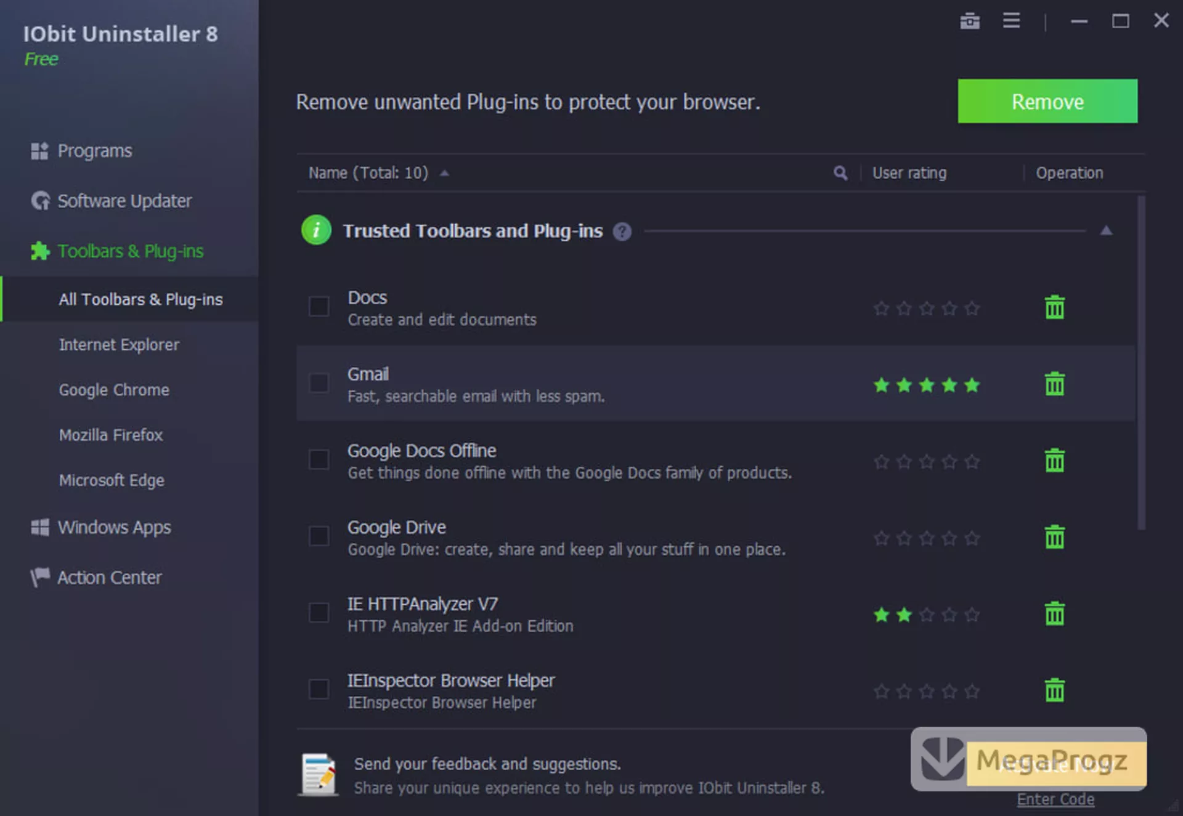Click the User rating column header
The height and width of the screenshot is (816, 1183).
click(909, 173)
